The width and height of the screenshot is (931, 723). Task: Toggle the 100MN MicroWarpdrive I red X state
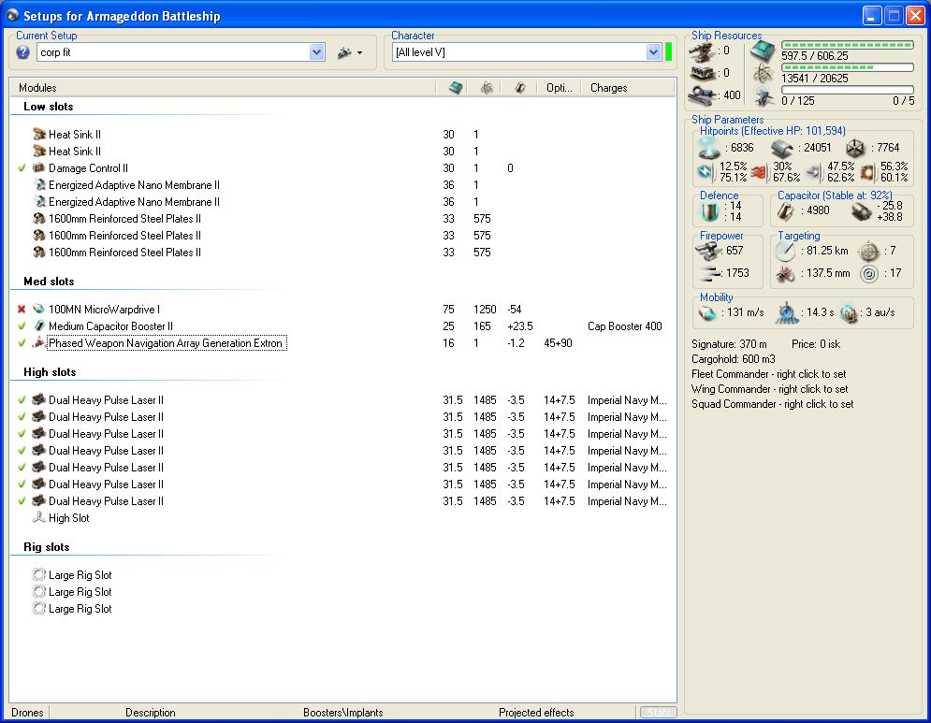point(22,310)
